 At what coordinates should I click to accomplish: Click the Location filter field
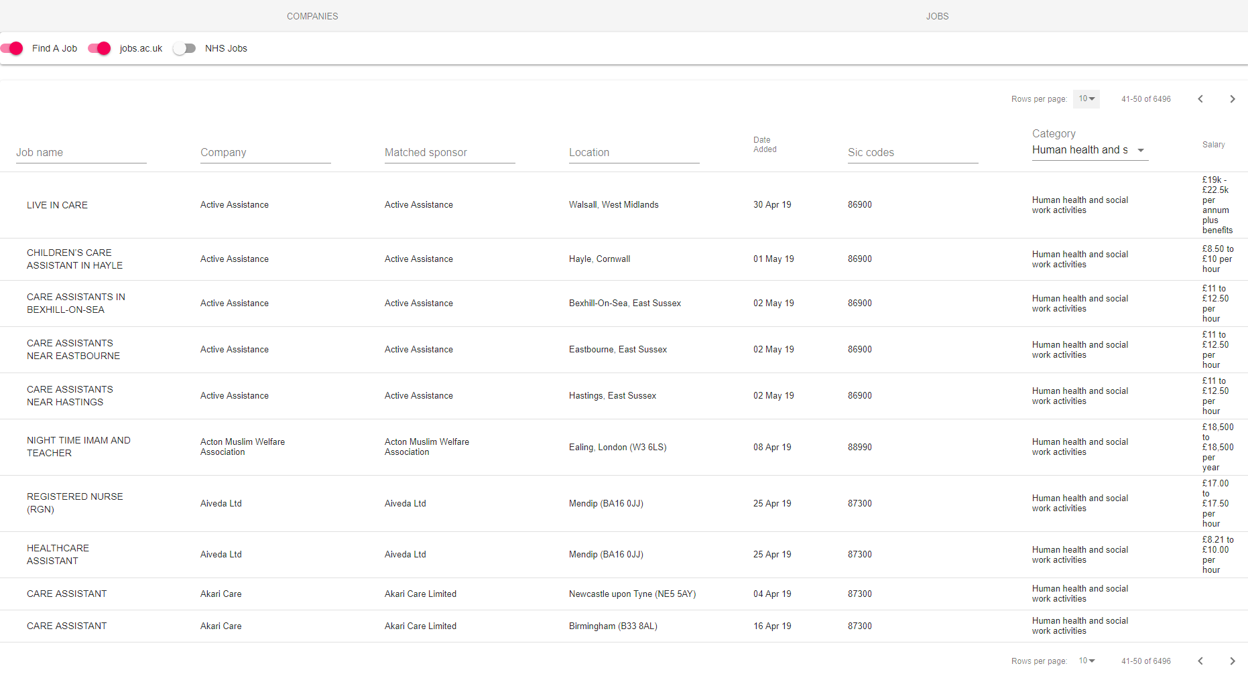[634, 153]
